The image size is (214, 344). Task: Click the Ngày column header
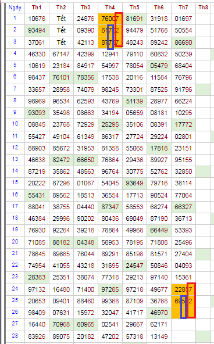click(x=15, y=8)
